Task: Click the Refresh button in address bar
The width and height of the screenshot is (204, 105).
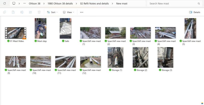Action: click(x=5, y=4)
